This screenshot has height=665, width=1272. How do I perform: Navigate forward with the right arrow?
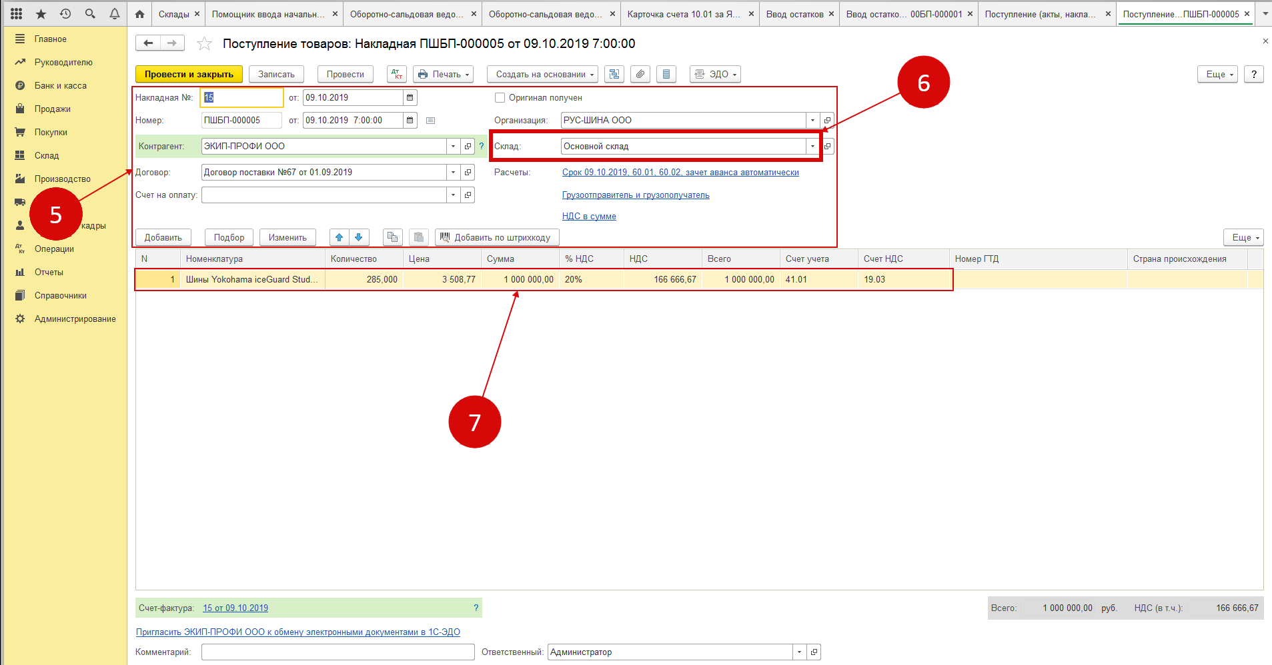(172, 43)
